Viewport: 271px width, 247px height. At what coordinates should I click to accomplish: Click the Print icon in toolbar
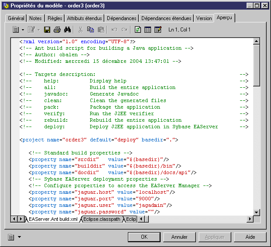57,30
